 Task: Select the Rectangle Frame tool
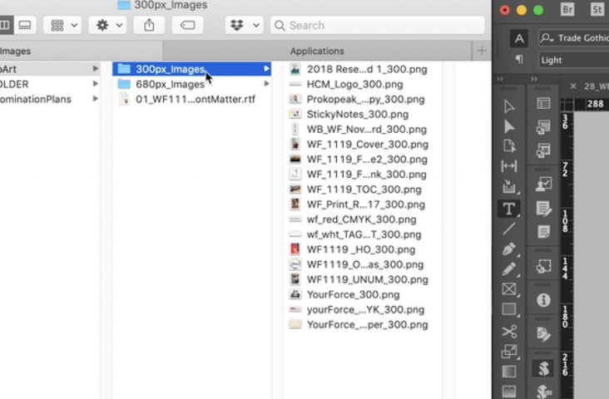click(509, 289)
